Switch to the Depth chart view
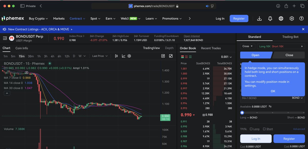 tap(169, 48)
